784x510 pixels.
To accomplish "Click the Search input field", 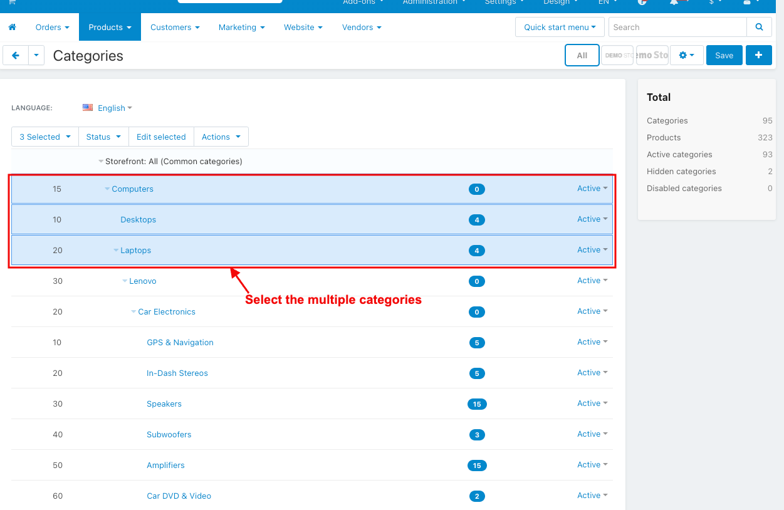I will pos(677,27).
